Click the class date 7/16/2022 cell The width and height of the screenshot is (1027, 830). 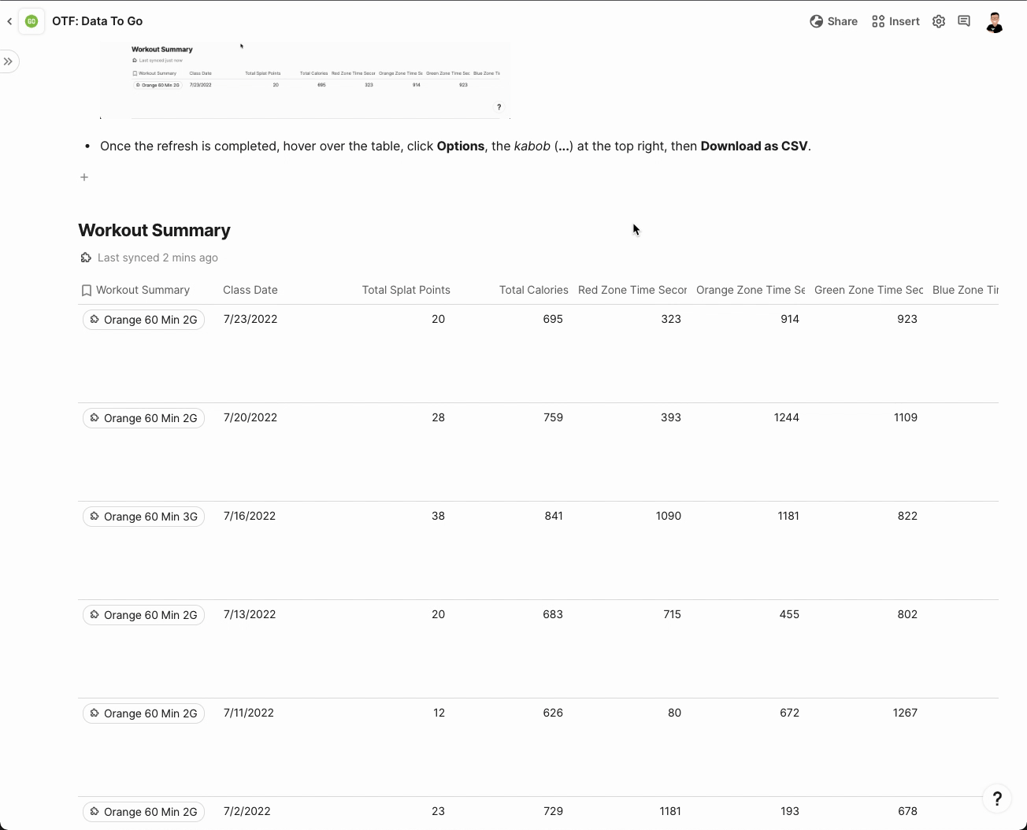250,516
